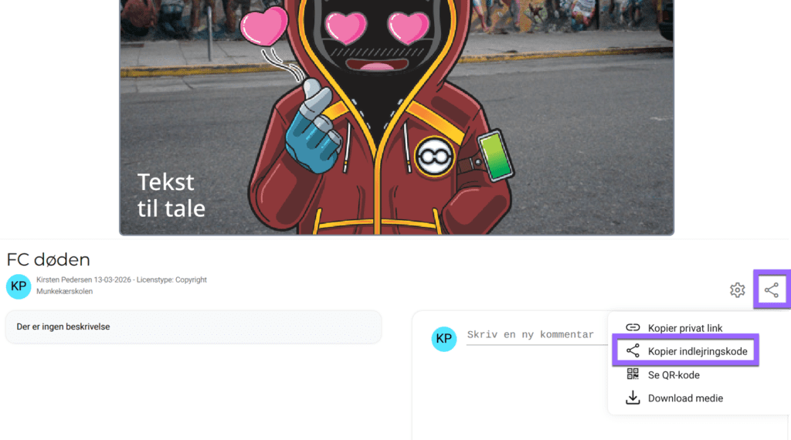Select Se QR-kode option
This screenshot has height=440, width=791.
pyautogui.click(x=674, y=375)
